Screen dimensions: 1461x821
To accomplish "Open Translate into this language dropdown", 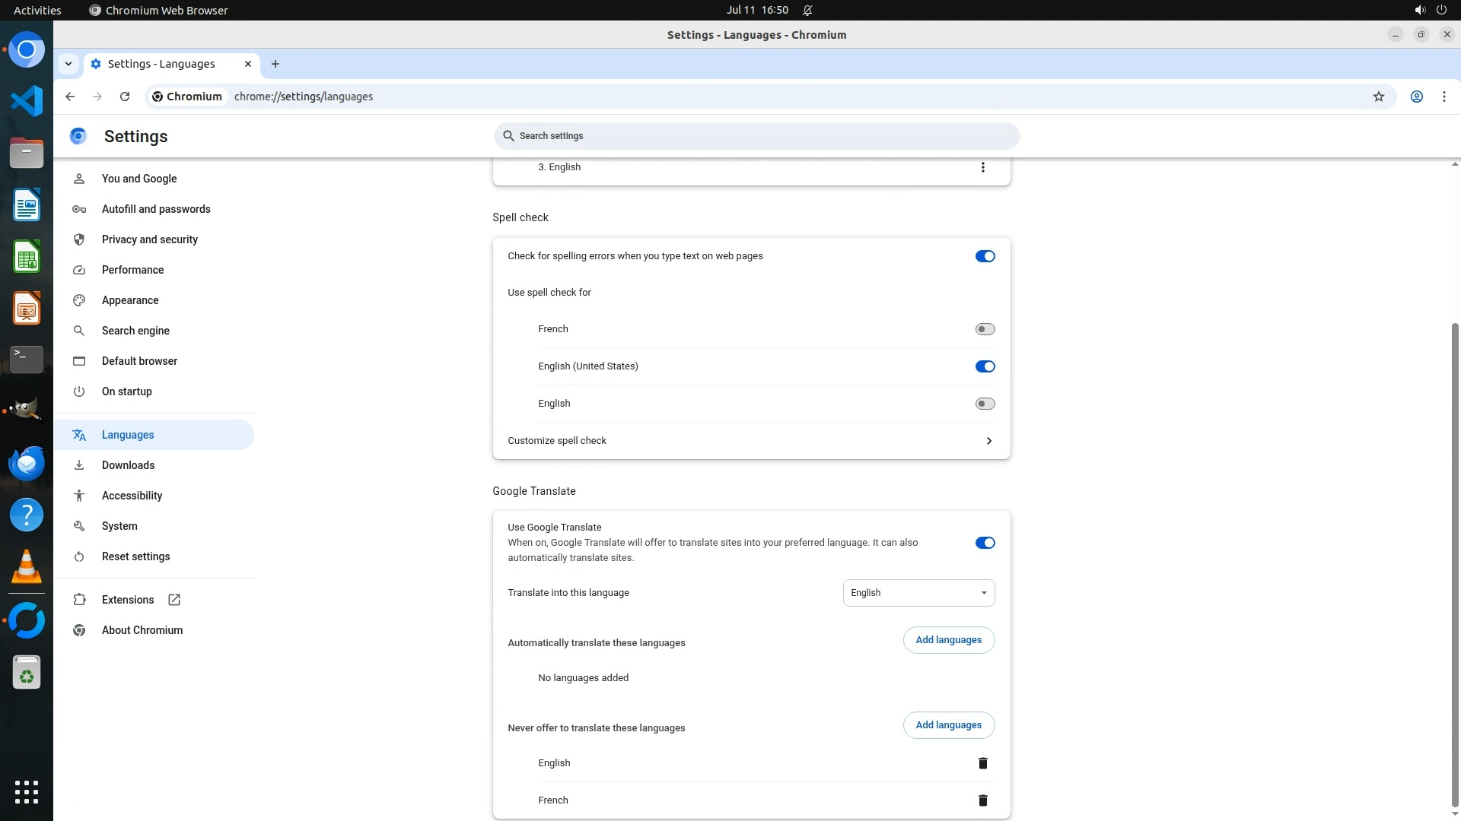I will (918, 593).
